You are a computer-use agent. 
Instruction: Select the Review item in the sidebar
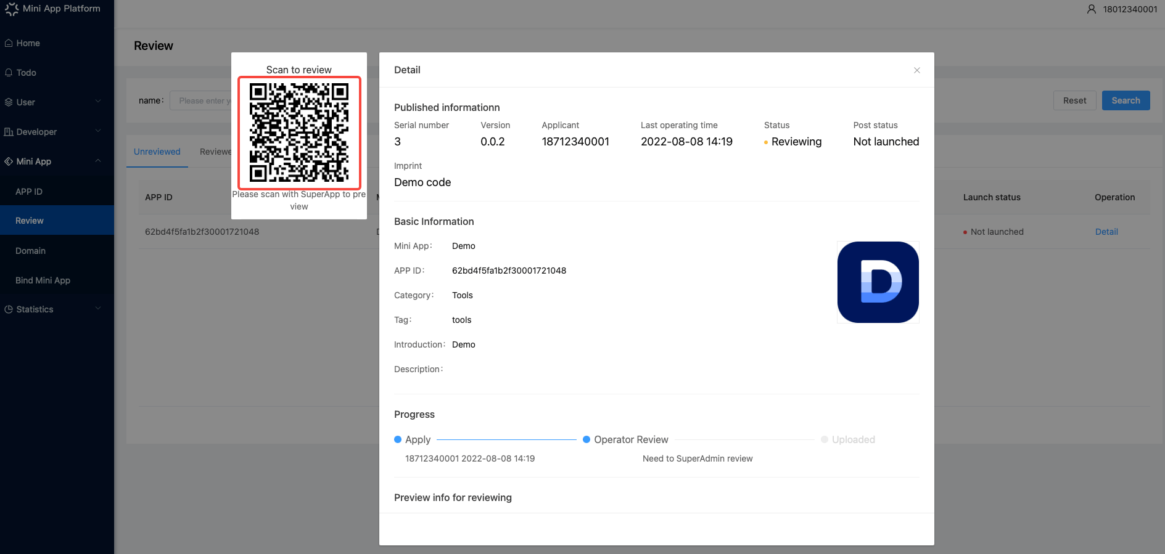57,221
